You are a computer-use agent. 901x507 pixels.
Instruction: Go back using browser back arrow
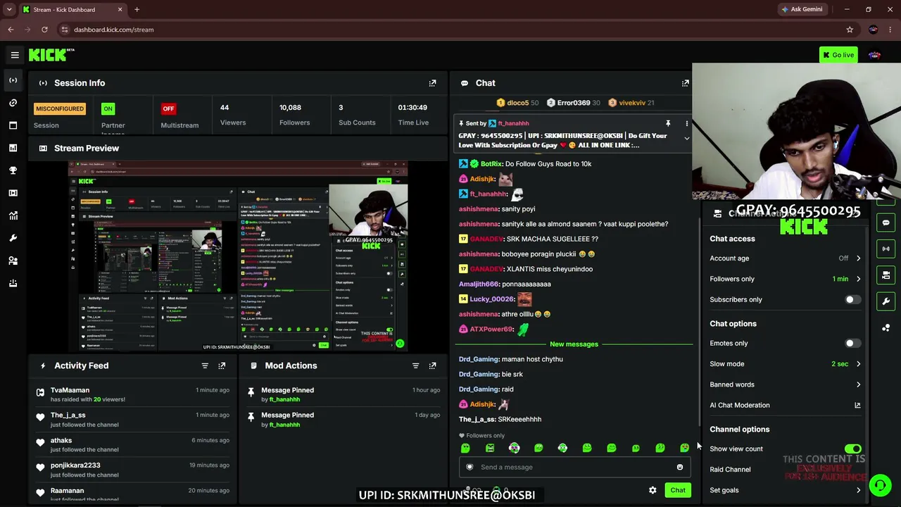pyautogui.click(x=11, y=30)
